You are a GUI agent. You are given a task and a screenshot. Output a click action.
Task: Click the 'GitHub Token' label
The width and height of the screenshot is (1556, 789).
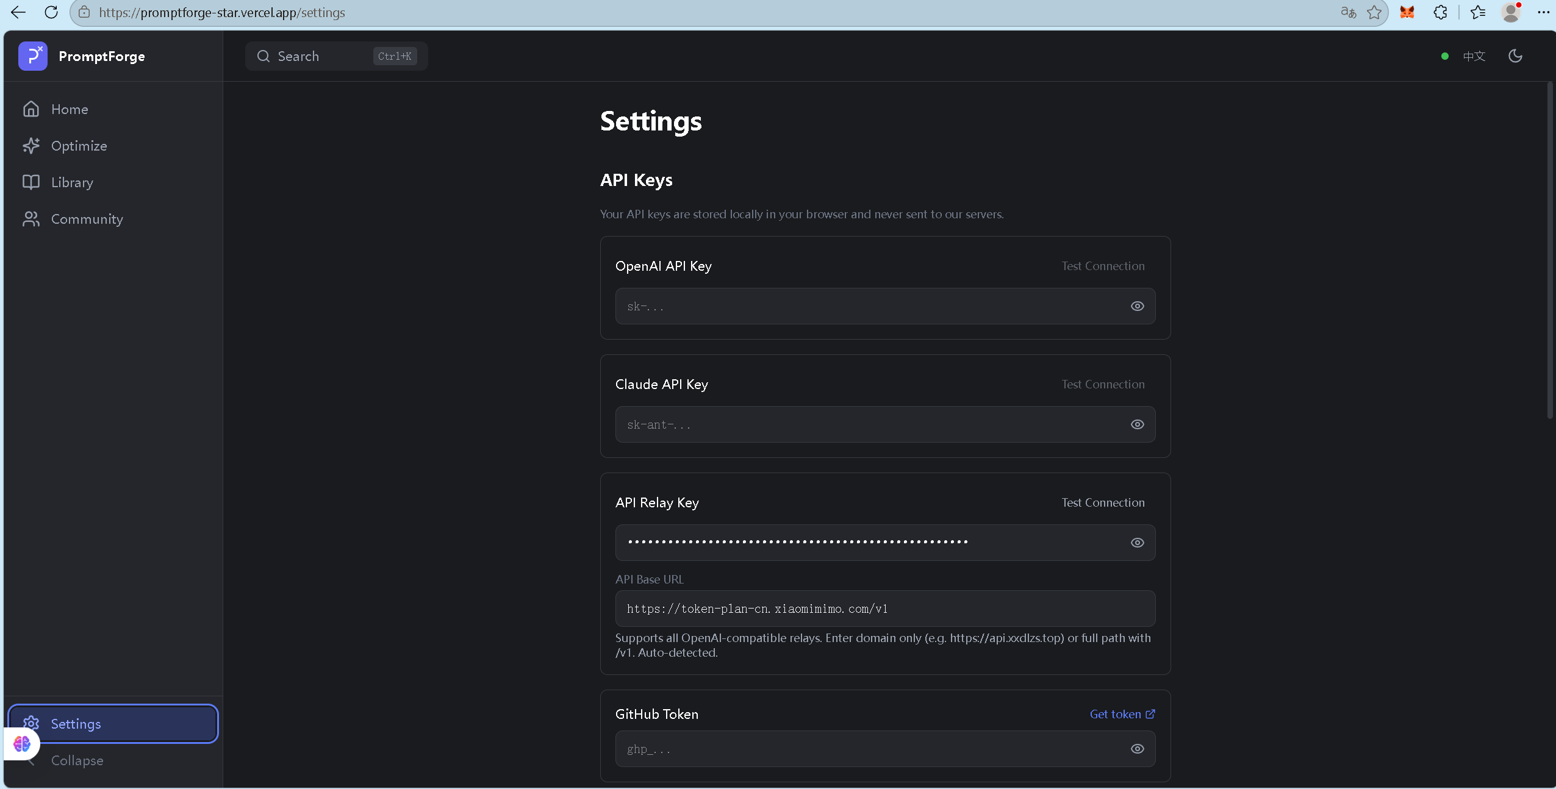click(x=657, y=714)
